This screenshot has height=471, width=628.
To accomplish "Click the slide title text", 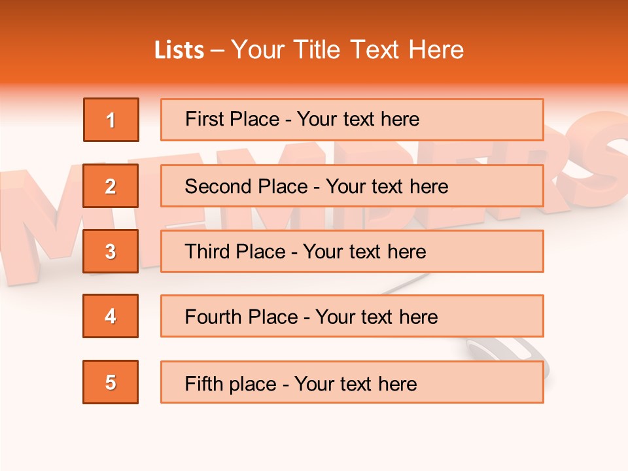I will (309, 50).
